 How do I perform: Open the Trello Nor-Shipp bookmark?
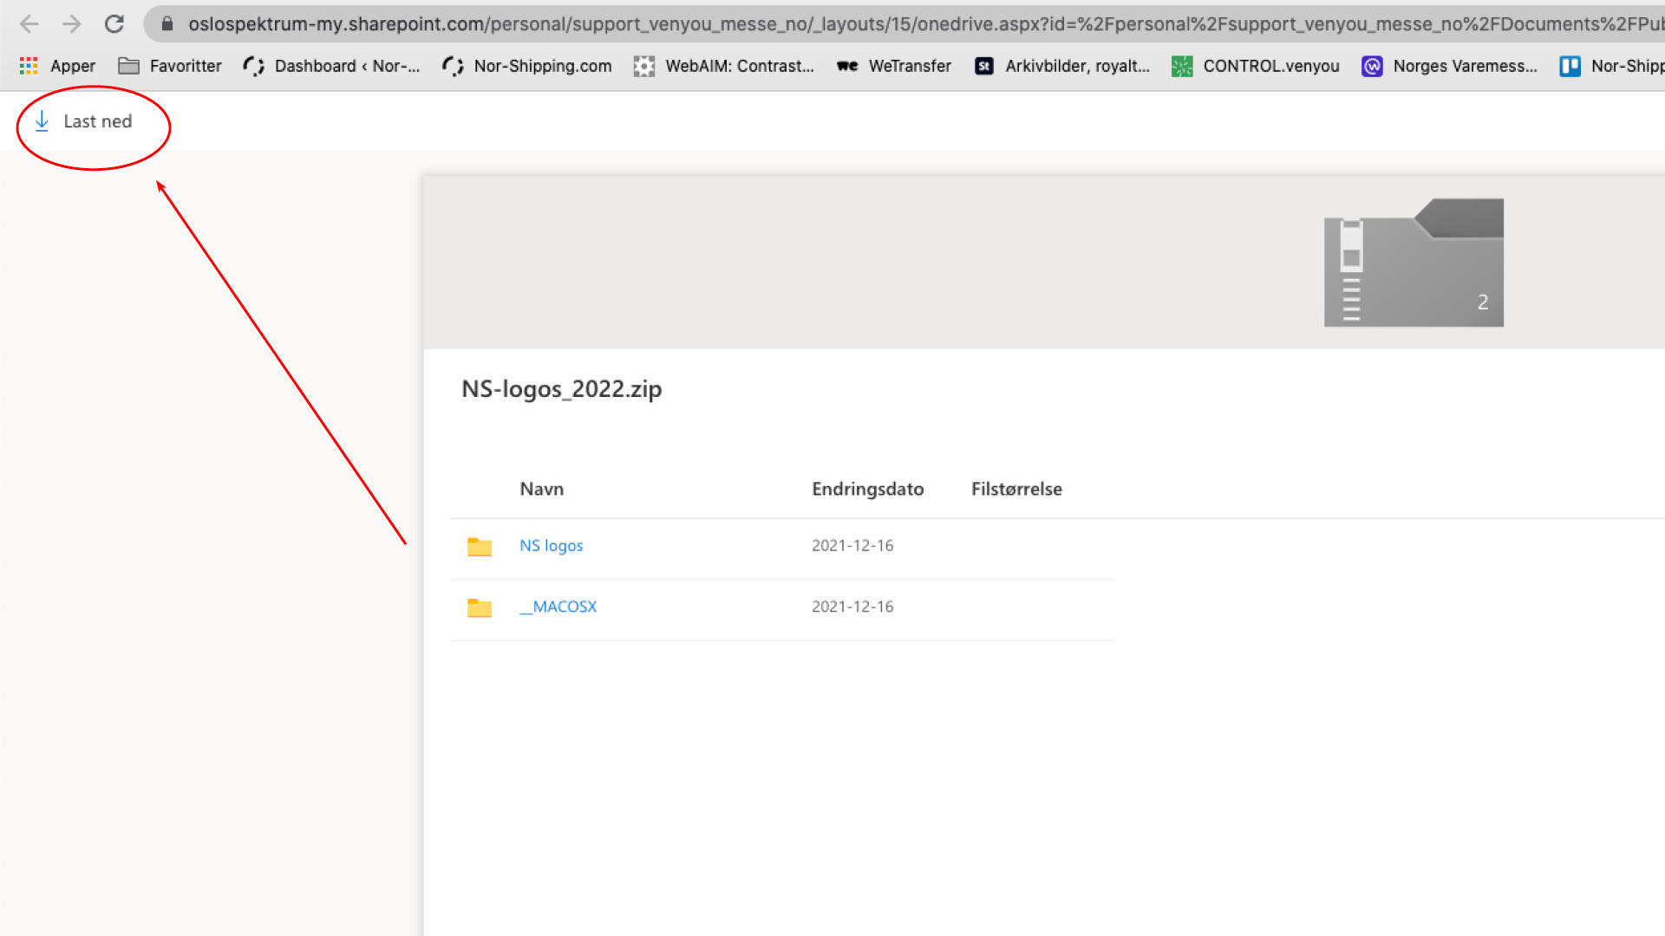pyautogui.click(x=1611, y=66)
